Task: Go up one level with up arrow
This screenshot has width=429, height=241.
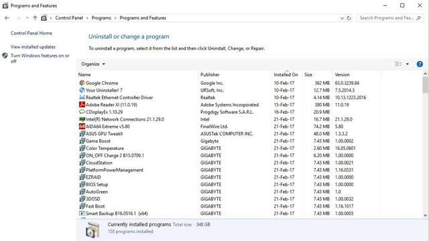Action: [x=35, y=18]
